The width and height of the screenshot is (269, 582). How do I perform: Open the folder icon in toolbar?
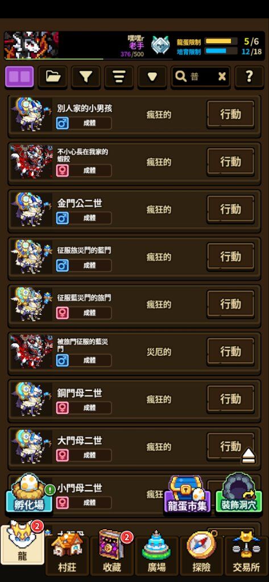click(x=53, y=77)
